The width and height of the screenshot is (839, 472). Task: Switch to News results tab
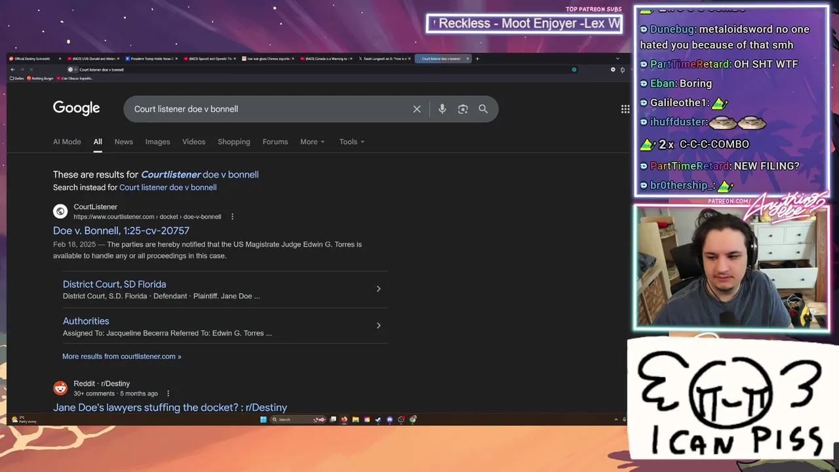point(124,142)
